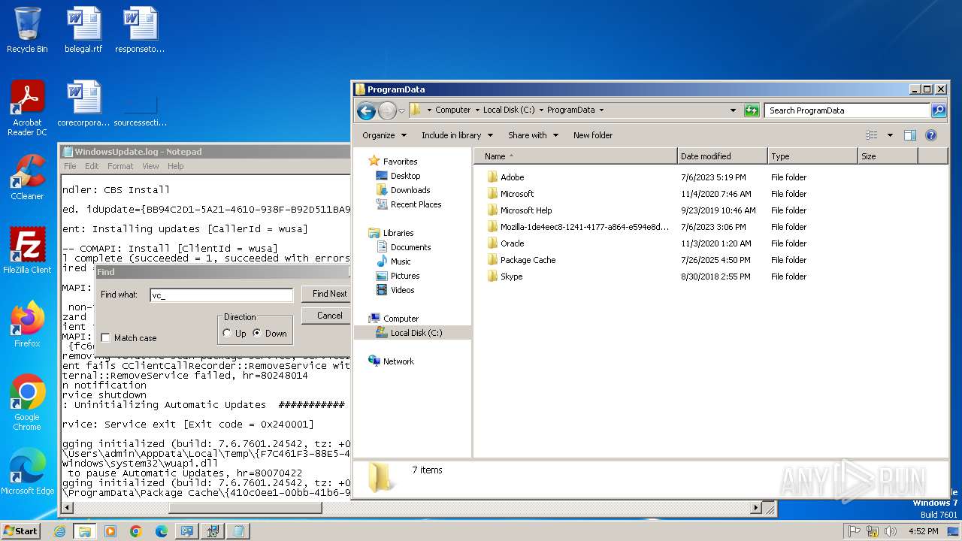Open the recent pages dropdown near forward button
The height and width of the screenshot is (541, 962).
tap(401, 110)
